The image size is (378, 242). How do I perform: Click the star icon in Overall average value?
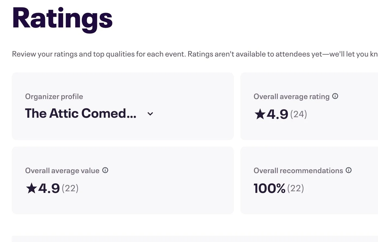tap(31, 188)
